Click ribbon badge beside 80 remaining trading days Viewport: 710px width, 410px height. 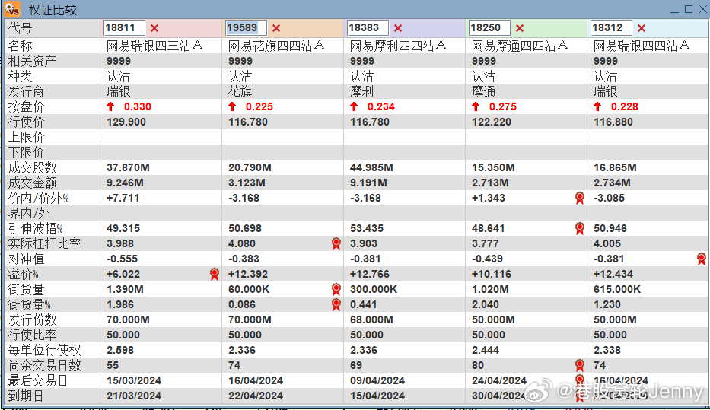(x=580, y=365)
